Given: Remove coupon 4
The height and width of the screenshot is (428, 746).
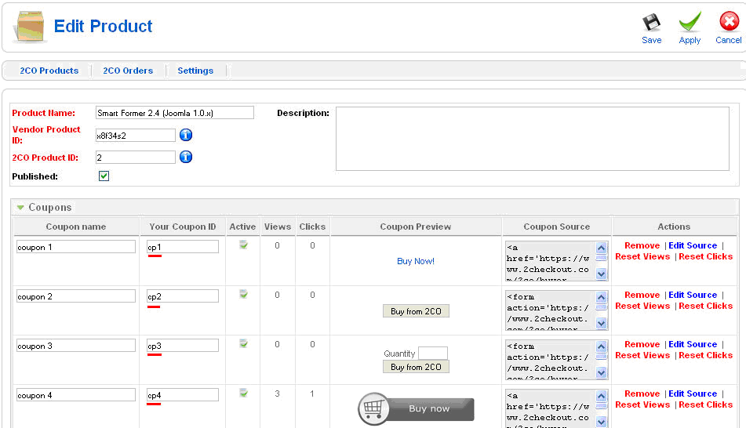Looking at the screenshot, I should pos(642,394).
